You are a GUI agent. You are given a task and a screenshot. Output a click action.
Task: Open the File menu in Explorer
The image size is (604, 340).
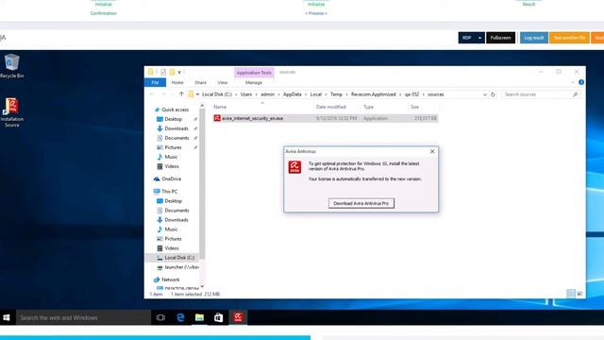[155, 82]
